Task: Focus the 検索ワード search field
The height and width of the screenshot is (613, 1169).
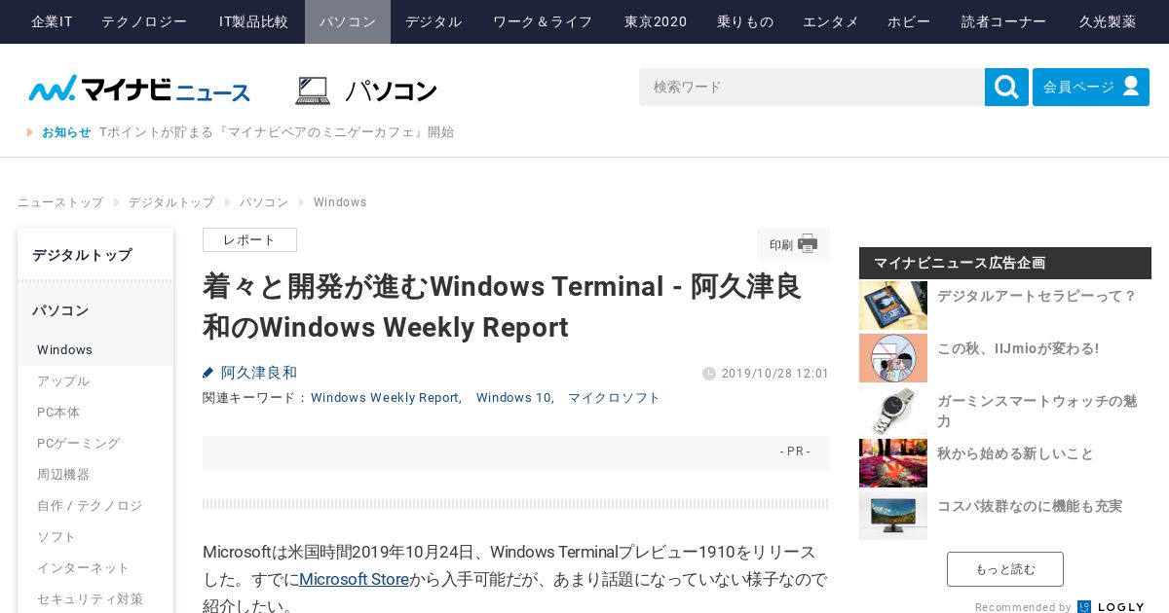Action: click(811, 87)
